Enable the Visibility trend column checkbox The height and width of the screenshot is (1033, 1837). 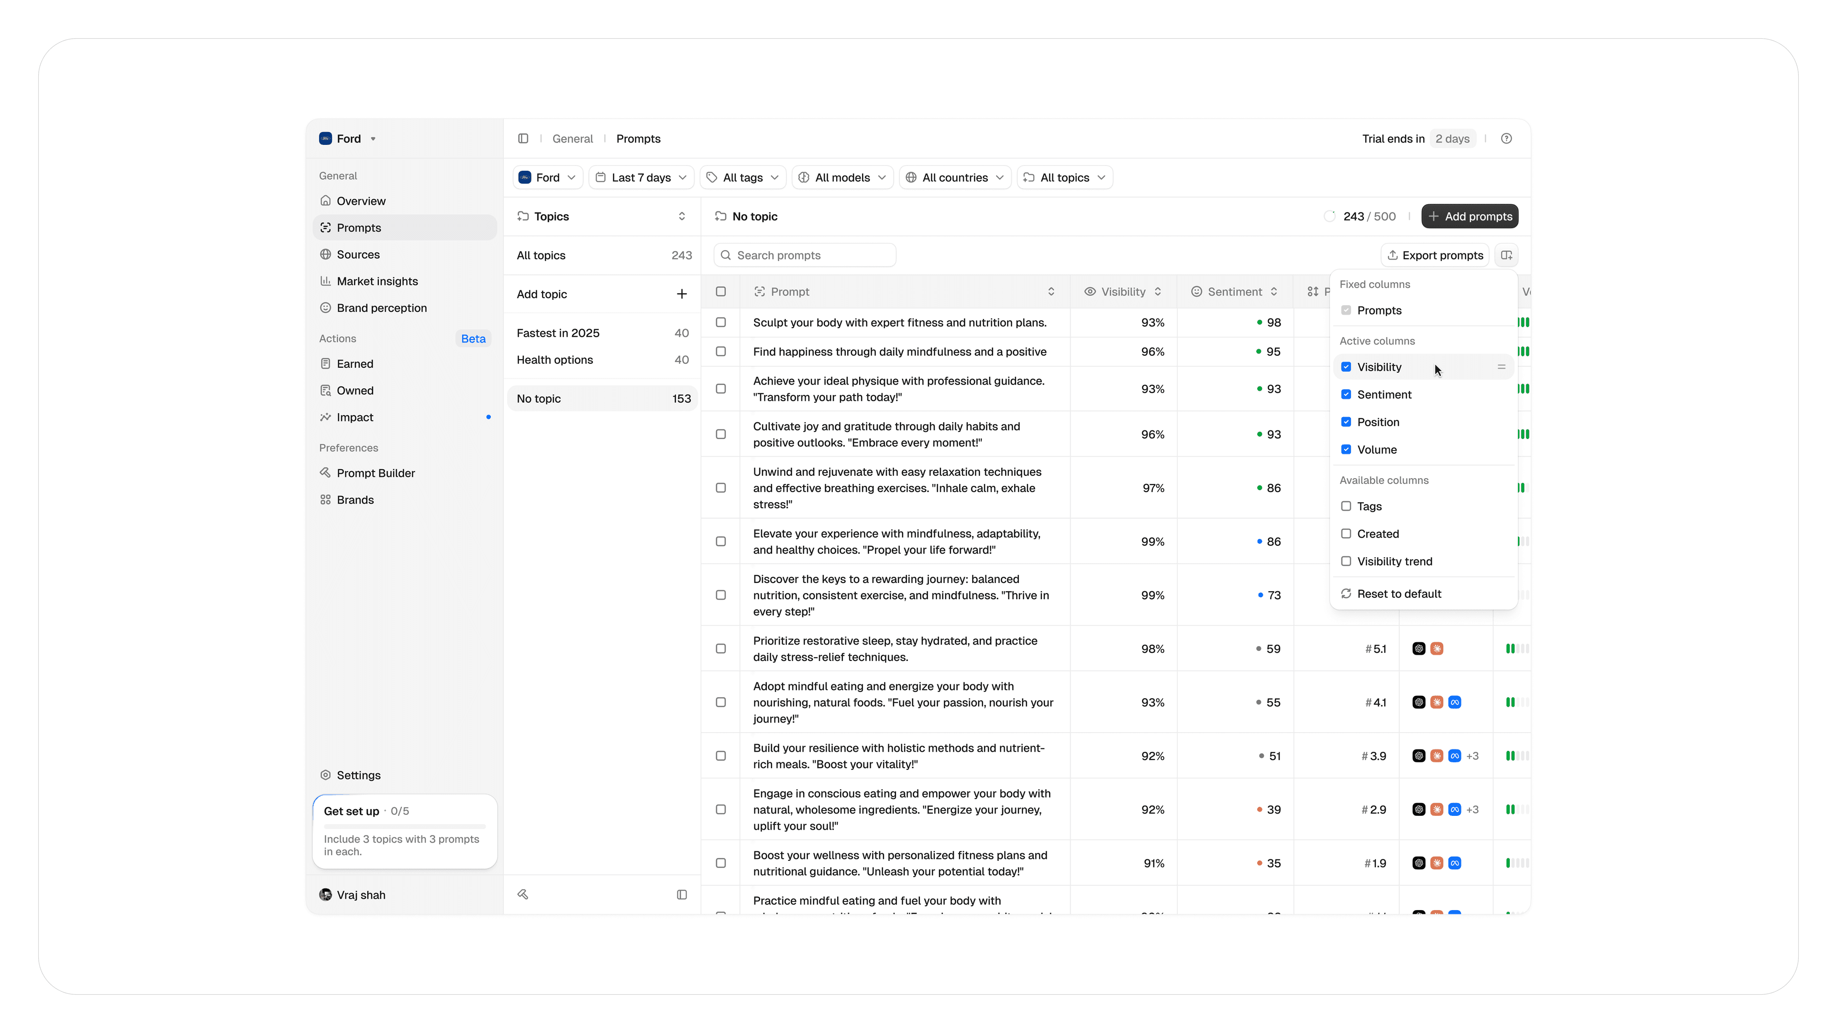(1346, 561)
